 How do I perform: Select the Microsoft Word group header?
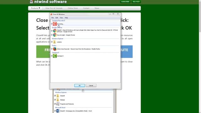[x=60, y=107]
